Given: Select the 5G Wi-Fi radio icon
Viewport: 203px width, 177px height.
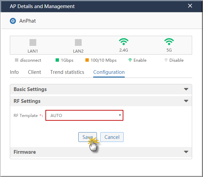Looking at the screenshot, I should click(169, 41).
